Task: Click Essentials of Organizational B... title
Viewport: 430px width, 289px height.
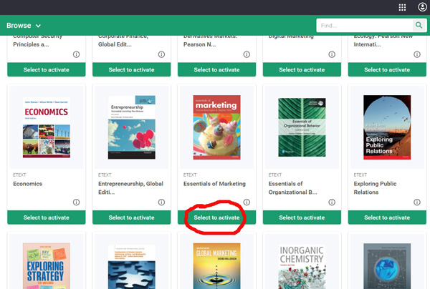Action: point(292,187)
